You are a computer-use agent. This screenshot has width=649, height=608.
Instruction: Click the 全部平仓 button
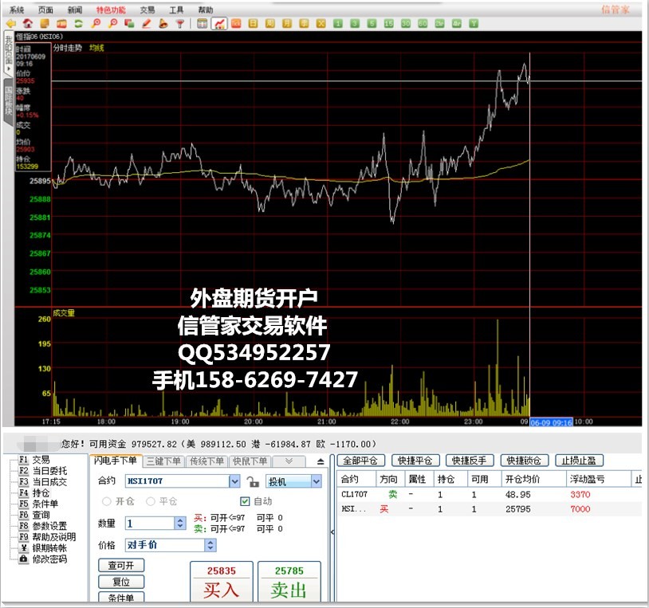360,461
